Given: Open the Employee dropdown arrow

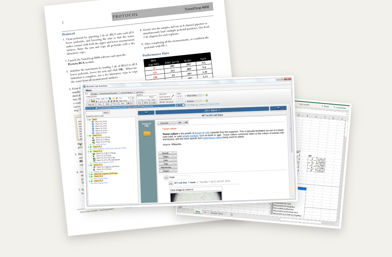Looking at the screenshot, I should [204, 101].
